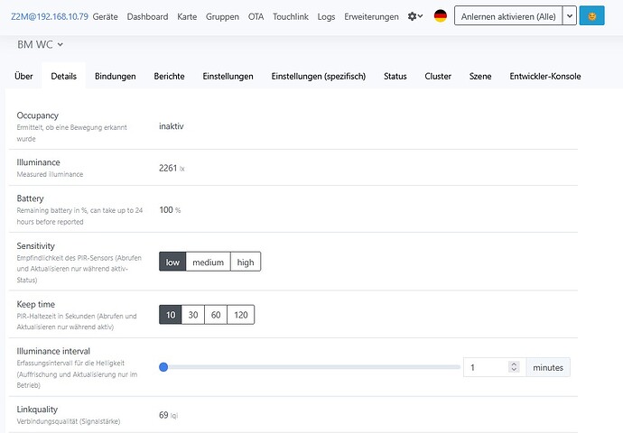Open Einstellungen (spezifisch) tab
Screen dimensions: 623x433
click(318, 76)
